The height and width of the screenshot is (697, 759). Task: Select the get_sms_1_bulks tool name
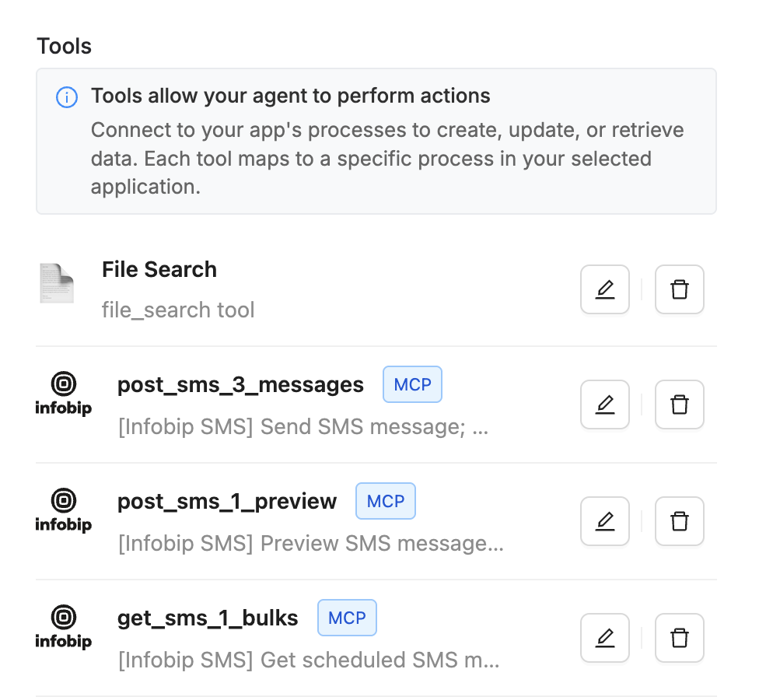[207, 618]
